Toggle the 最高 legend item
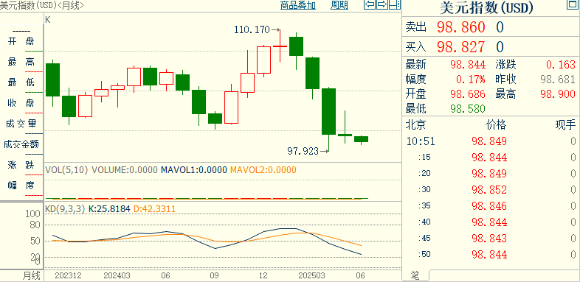 tap(21, 62)
